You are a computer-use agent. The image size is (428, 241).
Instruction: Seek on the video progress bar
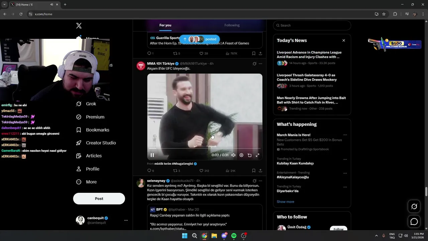point(205,148)
